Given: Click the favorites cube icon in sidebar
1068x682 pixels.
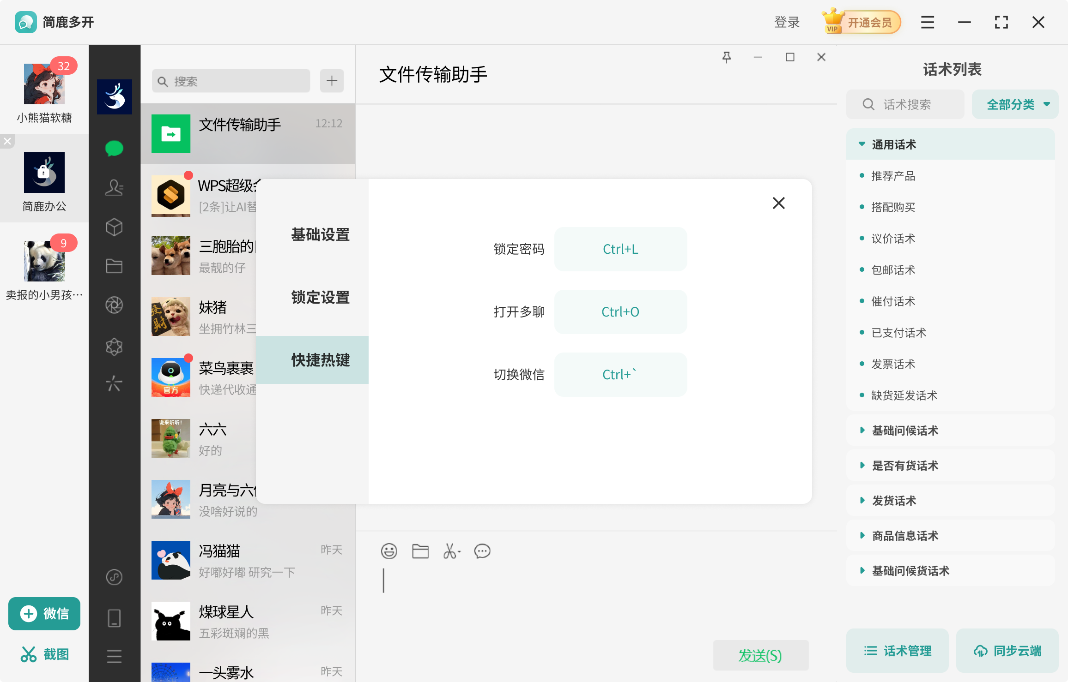Looking at the screenshot, I should tap(114, 227).
